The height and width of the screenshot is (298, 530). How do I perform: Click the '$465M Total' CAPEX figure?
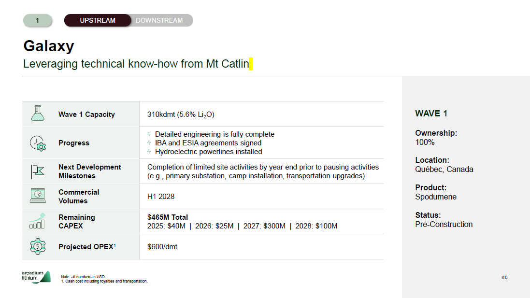coord(168,217)
